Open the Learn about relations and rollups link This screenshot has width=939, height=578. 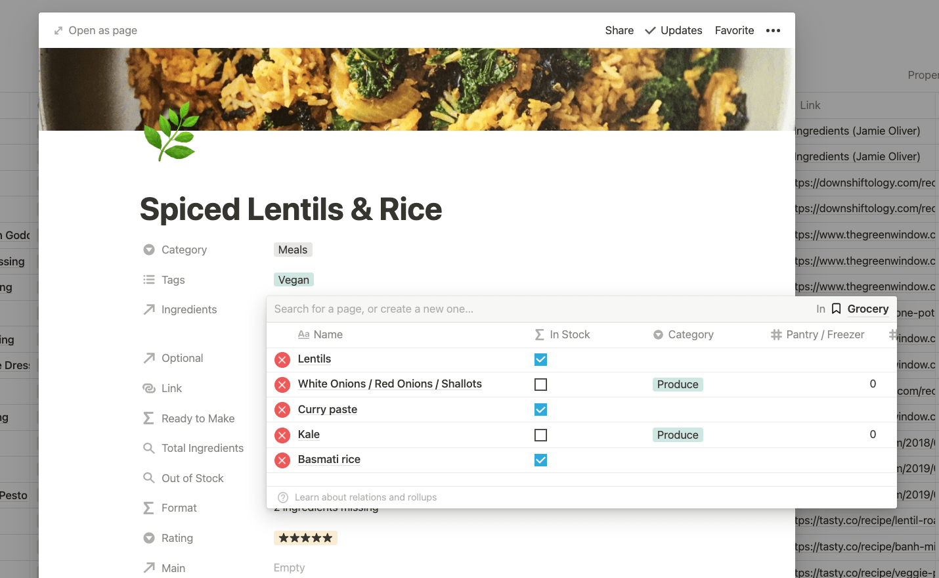click(x=366, y=497)
